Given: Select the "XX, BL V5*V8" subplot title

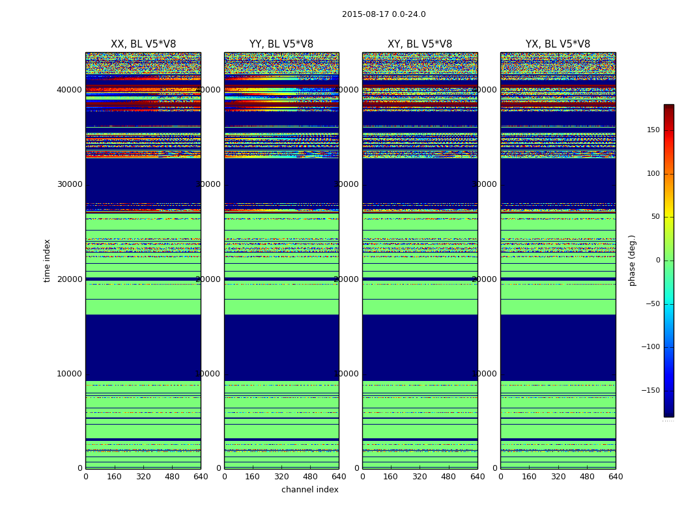Looking at the screenshot, I should (x=143, y=44).
